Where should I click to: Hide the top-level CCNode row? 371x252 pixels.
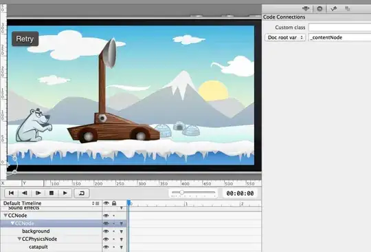click(x=106, y=216)
